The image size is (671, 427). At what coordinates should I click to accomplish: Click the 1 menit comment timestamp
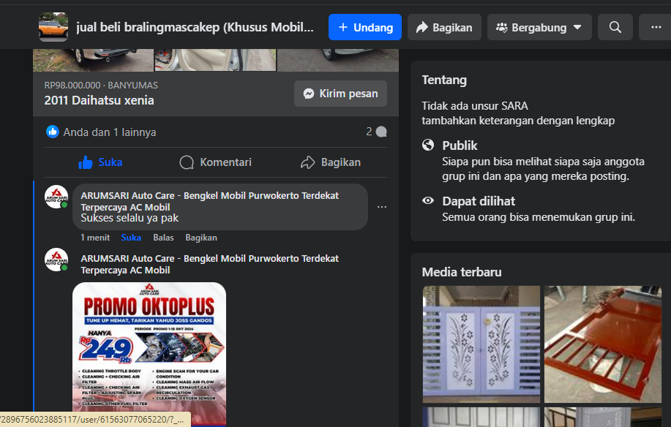pyautogui.click(x=95, y=238)
